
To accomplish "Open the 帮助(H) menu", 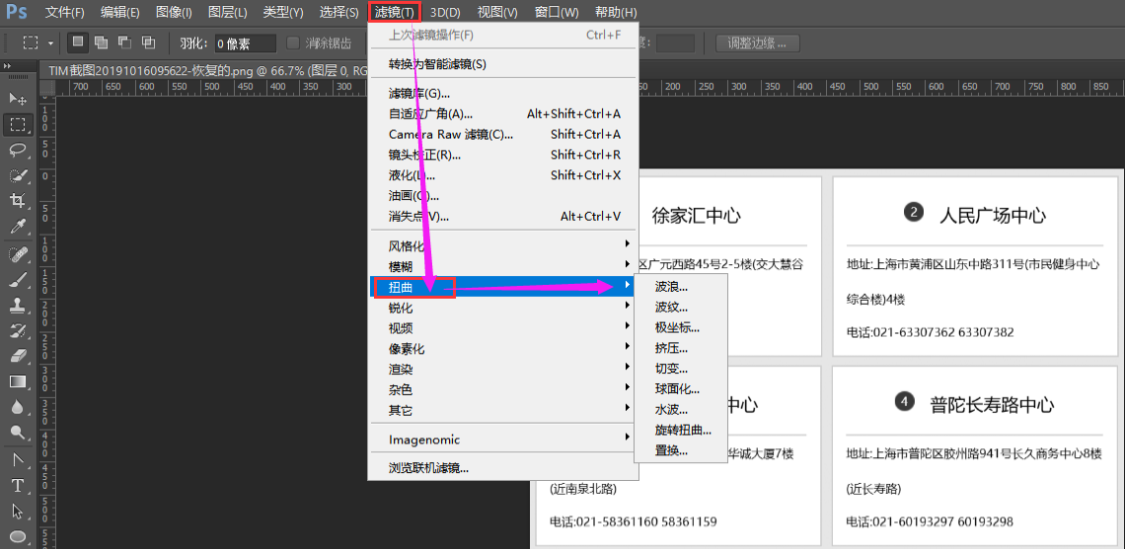I will tap(616, 12).
